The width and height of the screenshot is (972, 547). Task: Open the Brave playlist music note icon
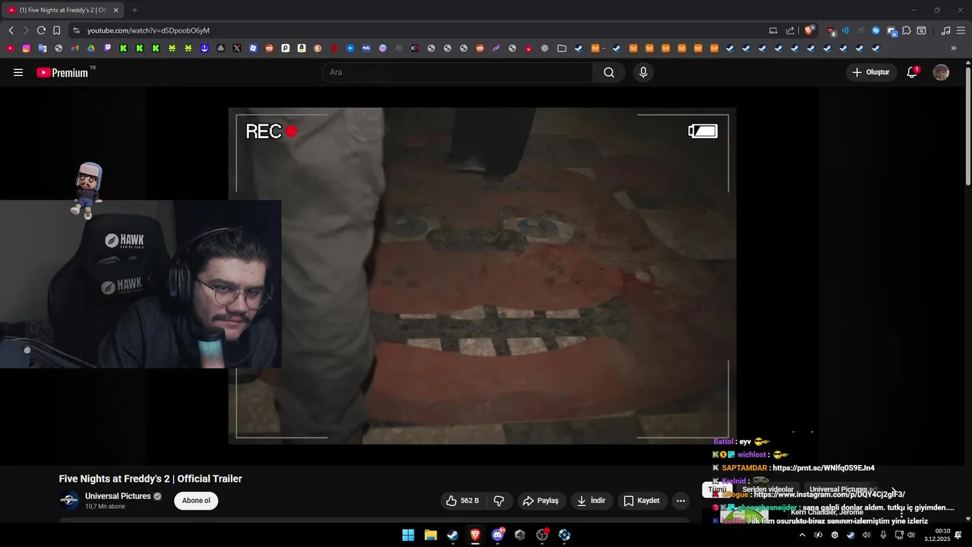coord(945,30)
